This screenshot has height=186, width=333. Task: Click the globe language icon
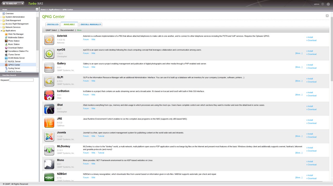coord(328,4)
